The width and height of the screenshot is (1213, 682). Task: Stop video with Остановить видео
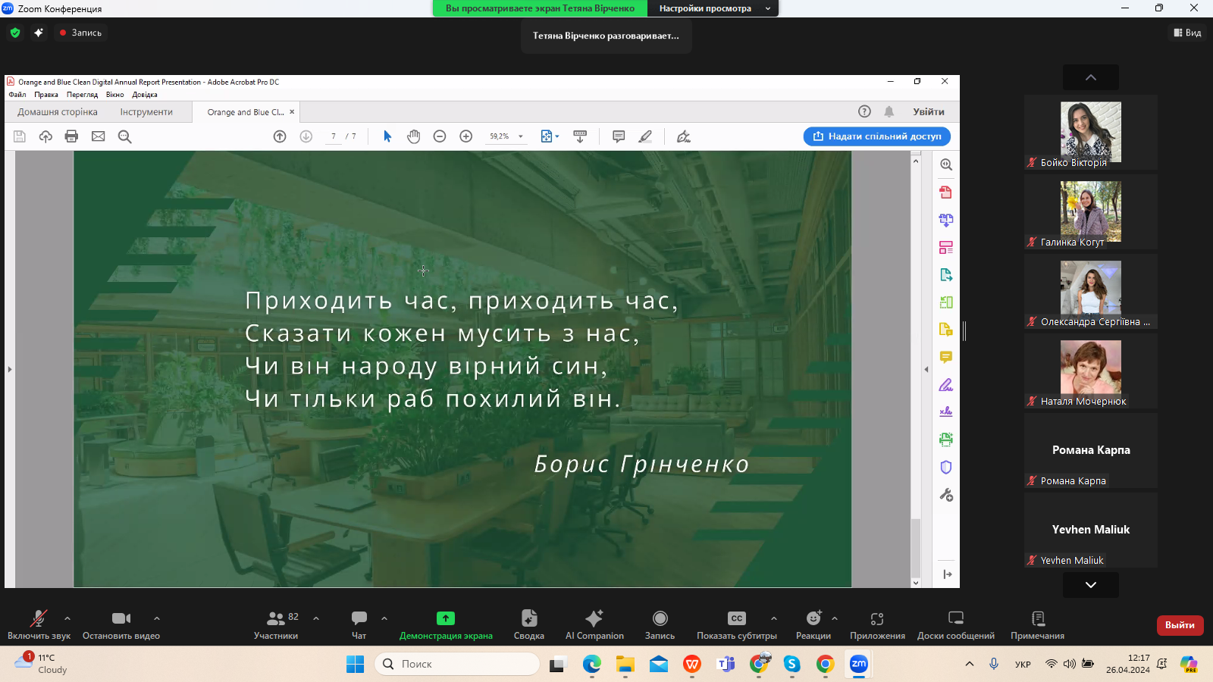tap(121, 624)
